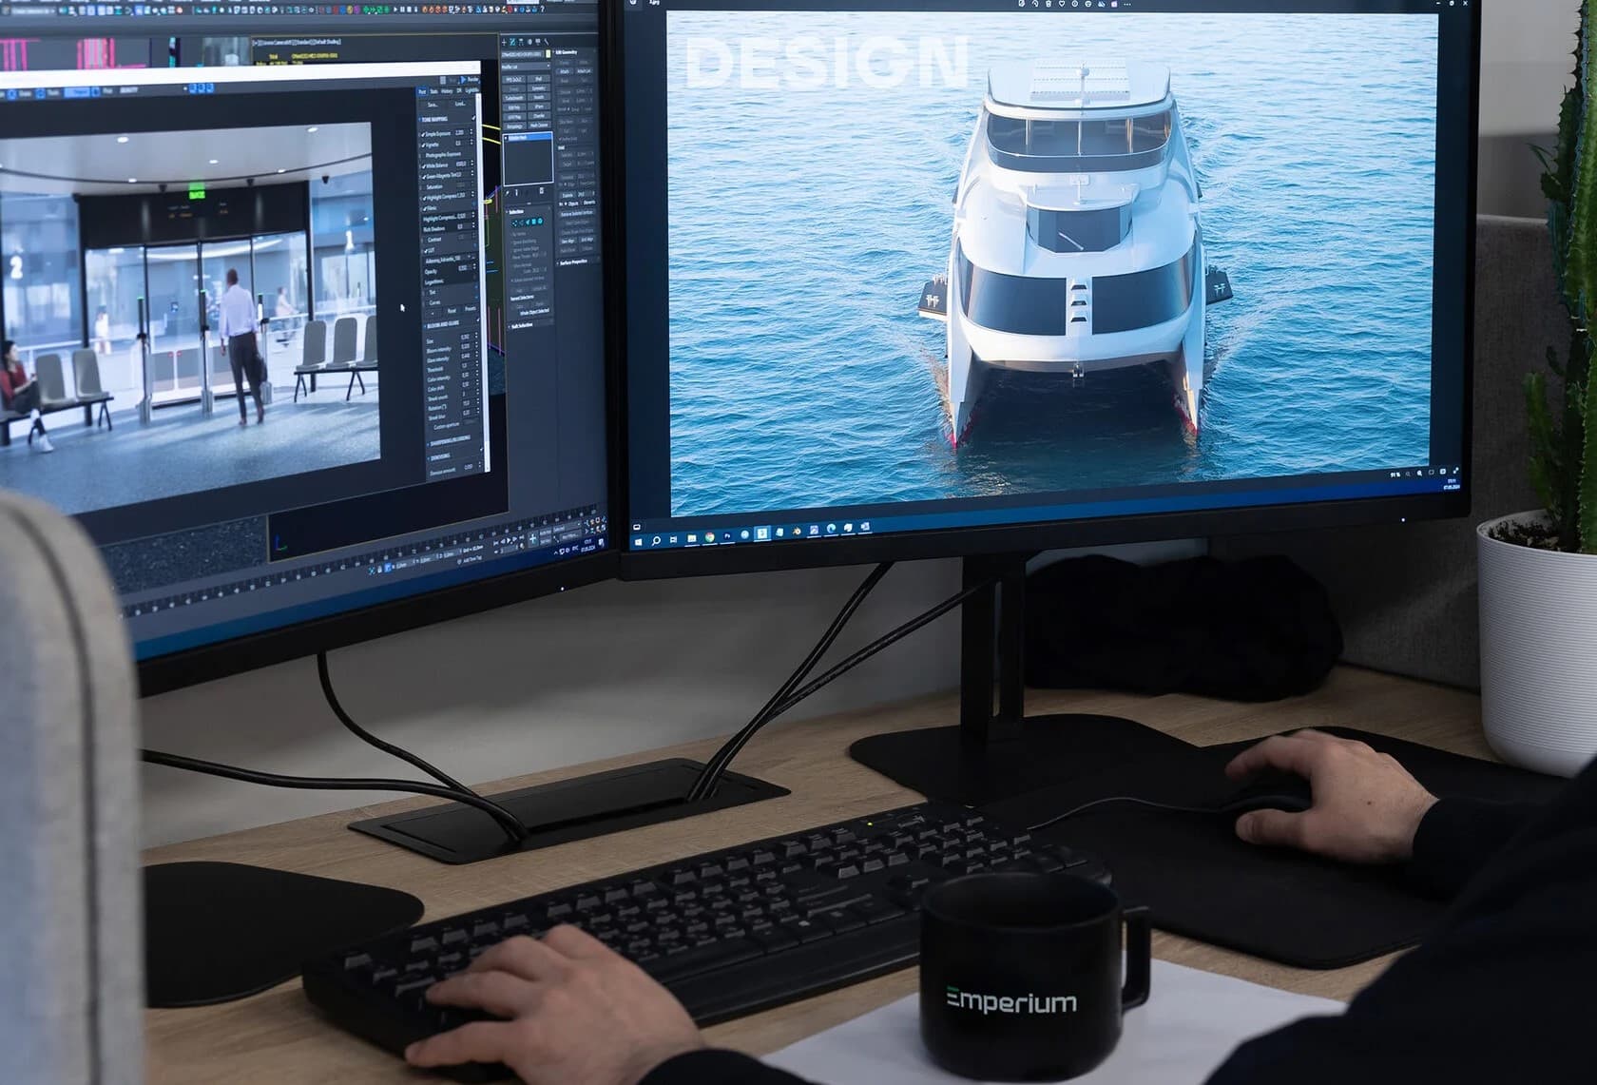Click the Create plus icon in command panel
The width and height of the screenshot is (1597, 1085).
(x=504, y=43)
